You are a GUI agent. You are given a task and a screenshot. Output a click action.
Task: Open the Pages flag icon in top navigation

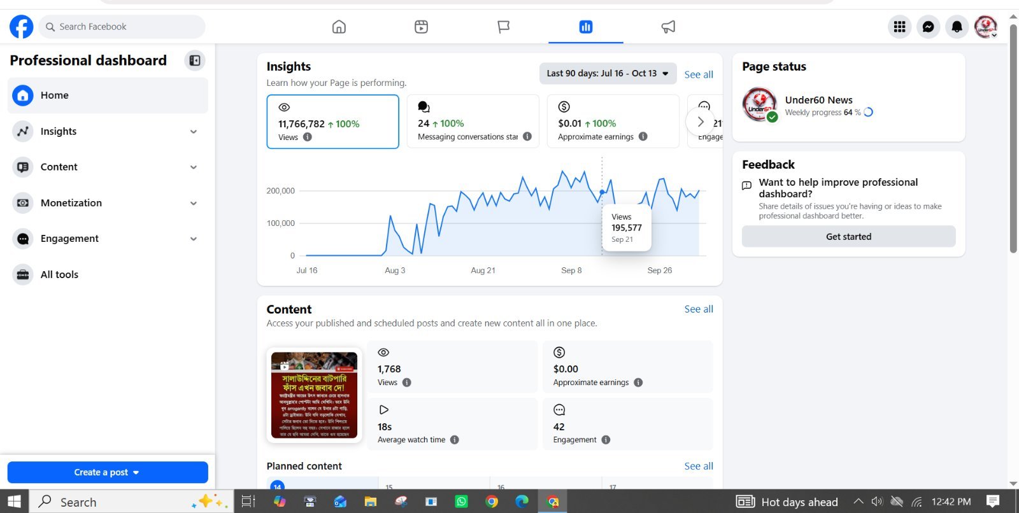coord(503,27)
